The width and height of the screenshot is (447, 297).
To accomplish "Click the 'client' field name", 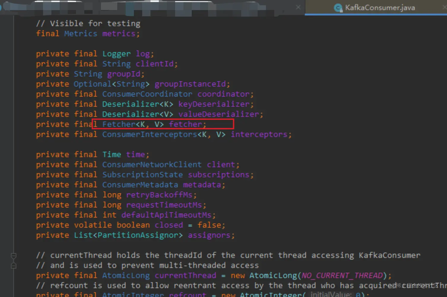I will tap(221, 165).
